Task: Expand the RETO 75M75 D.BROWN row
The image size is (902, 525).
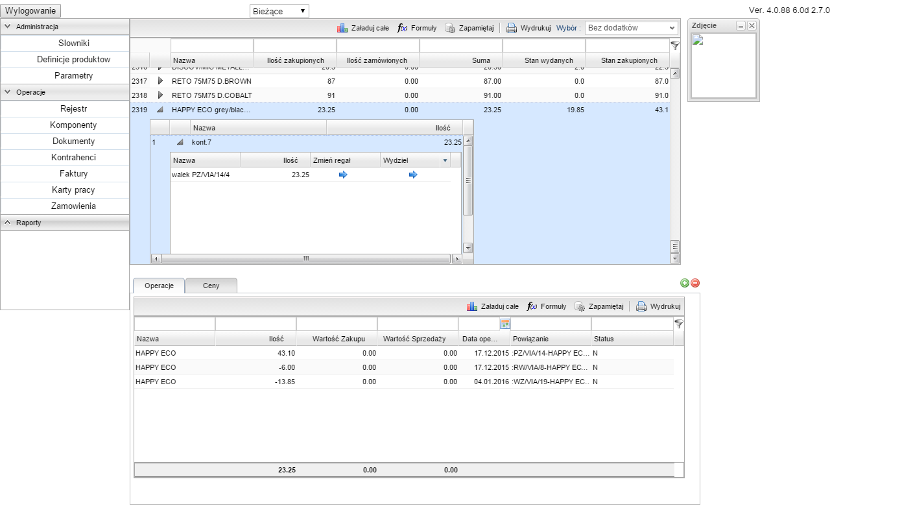Action: 160,81
